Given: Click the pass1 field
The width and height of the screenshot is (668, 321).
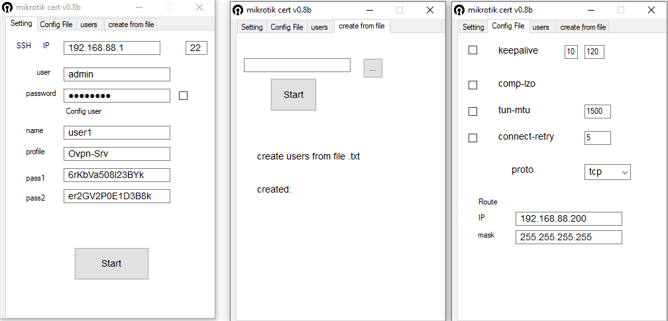Looking at the screenshot, I should click(117, 175).
